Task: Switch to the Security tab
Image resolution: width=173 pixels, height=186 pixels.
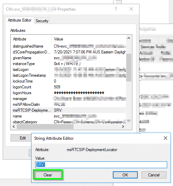Action: click(x=42, y=21)
